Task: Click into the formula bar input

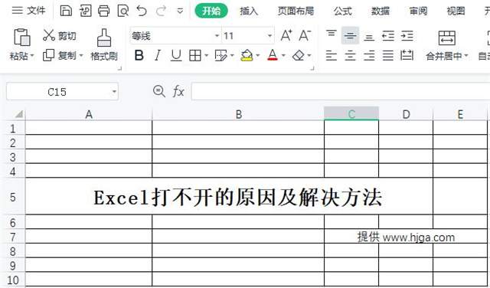Action: (341, 91)
